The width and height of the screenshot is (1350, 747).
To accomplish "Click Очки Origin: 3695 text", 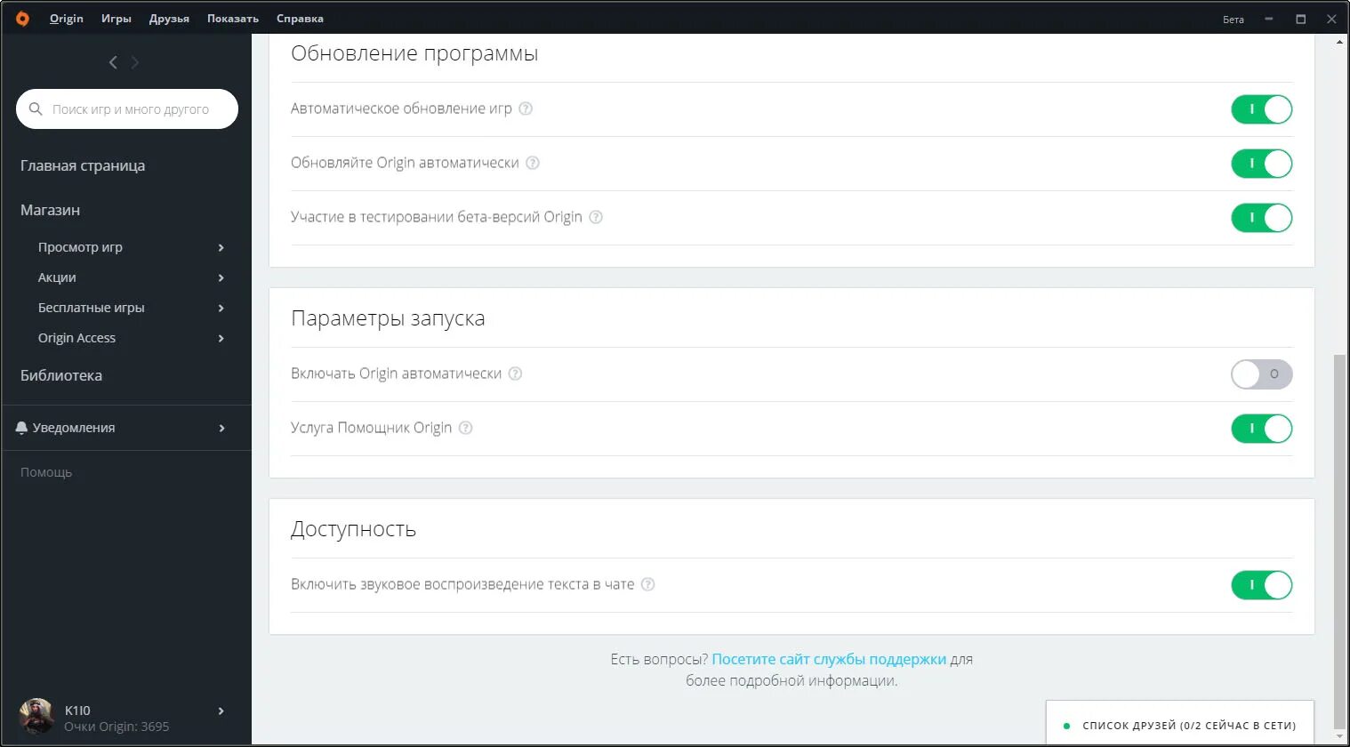I will 117,727.
